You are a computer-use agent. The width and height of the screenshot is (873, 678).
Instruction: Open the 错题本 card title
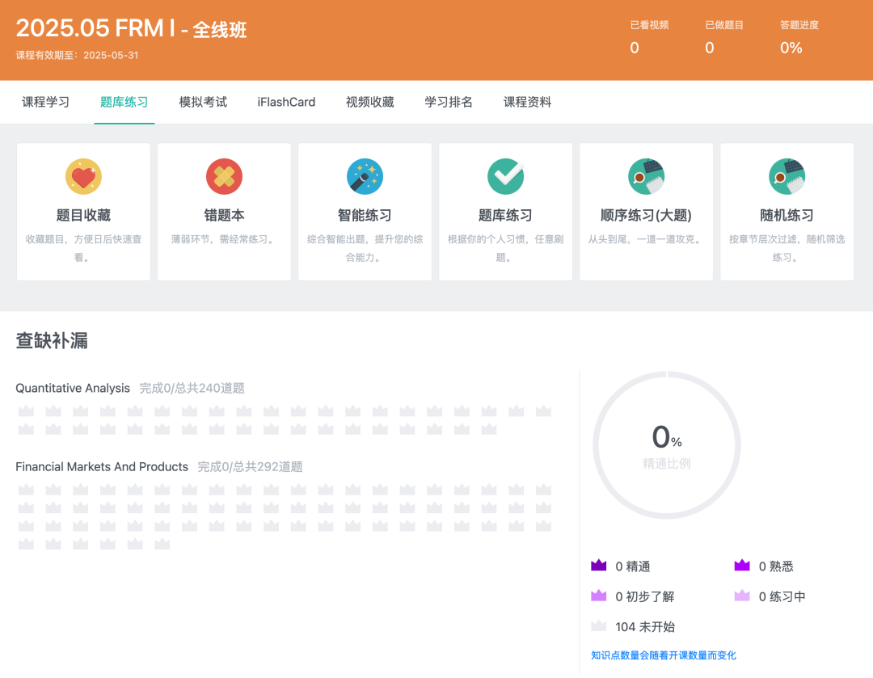click(x=225, y=215)
